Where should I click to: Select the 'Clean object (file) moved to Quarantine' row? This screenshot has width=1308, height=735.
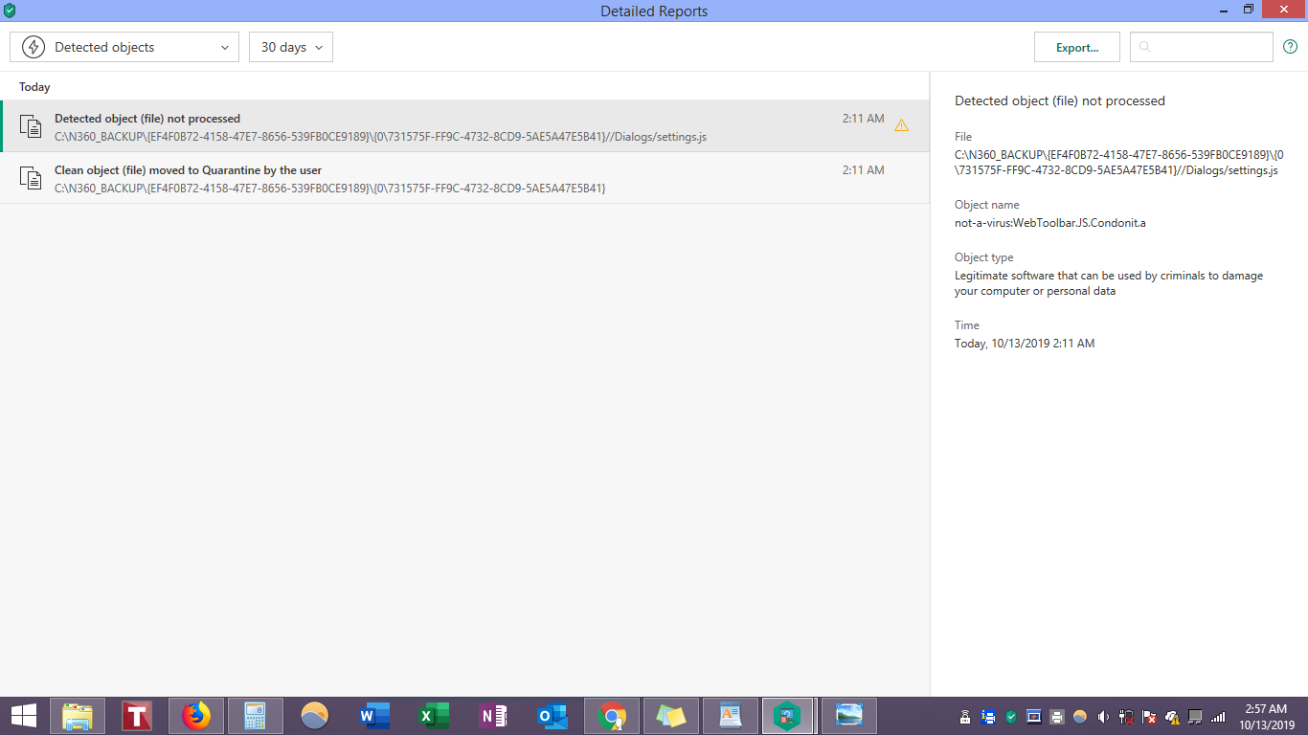[x=464, y=178]
